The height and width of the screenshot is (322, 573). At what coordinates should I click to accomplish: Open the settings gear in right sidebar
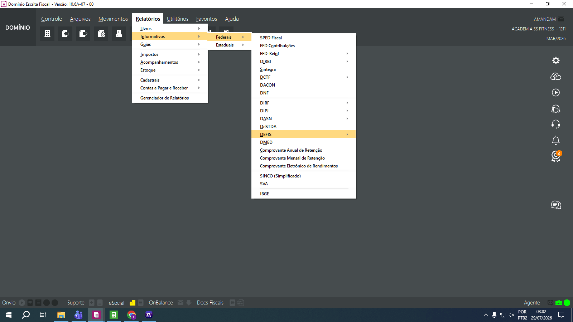tap(556, 60)
